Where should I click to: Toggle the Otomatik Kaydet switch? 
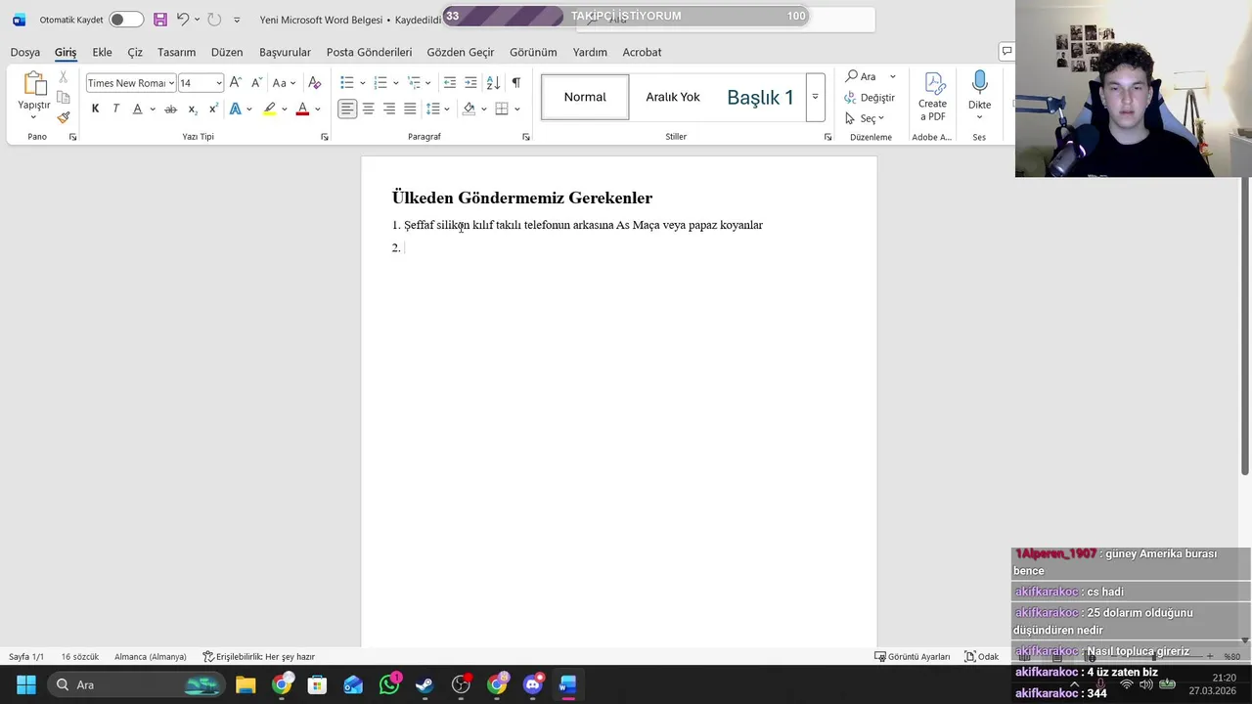coord(126,20)
